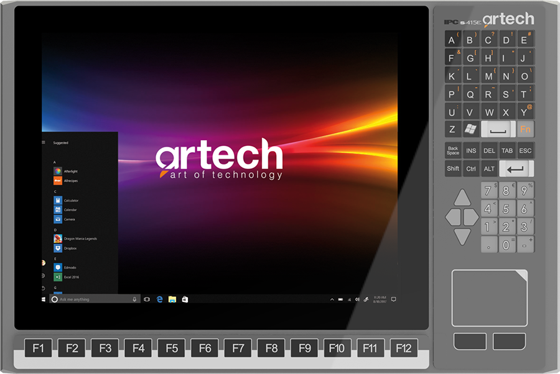Tap the down arrow key on the keypad
The image size is (560, 374).
[x=462, y=237]
